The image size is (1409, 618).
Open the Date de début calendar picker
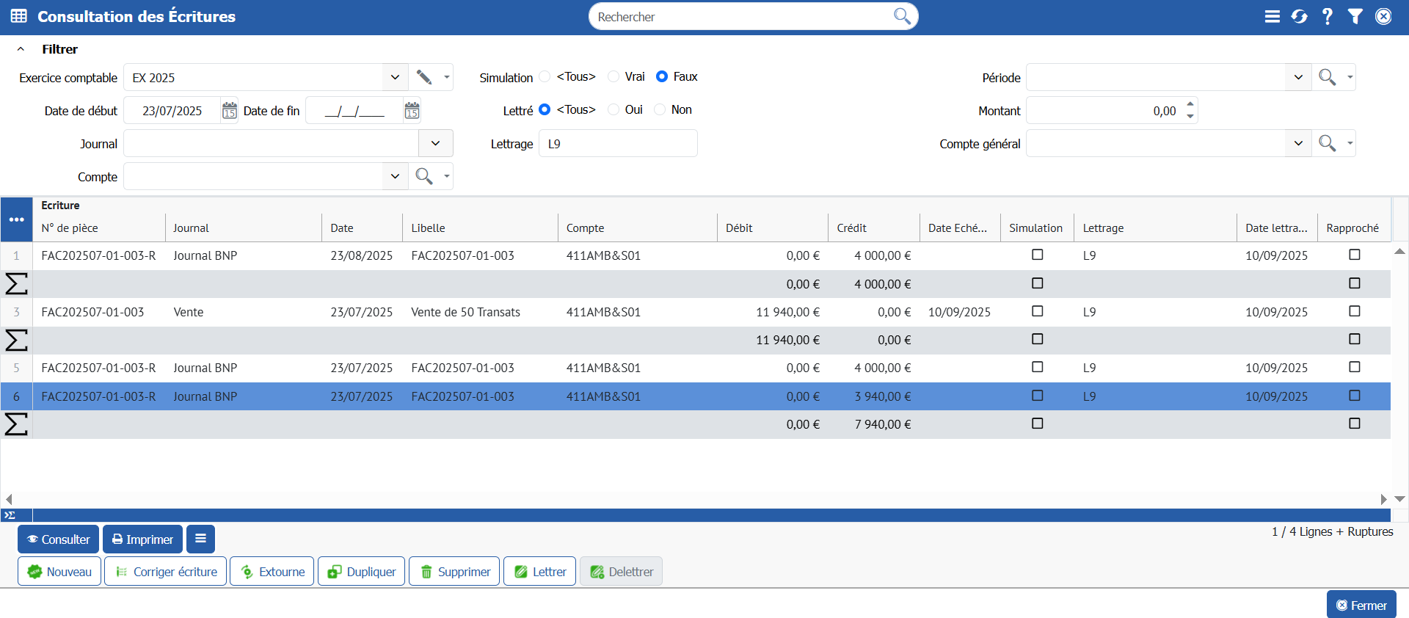tap(230, 111)
